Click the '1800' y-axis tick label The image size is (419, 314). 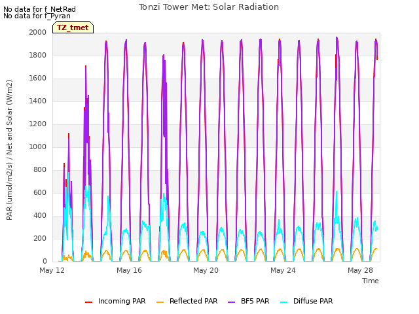[x=38, y=55]
